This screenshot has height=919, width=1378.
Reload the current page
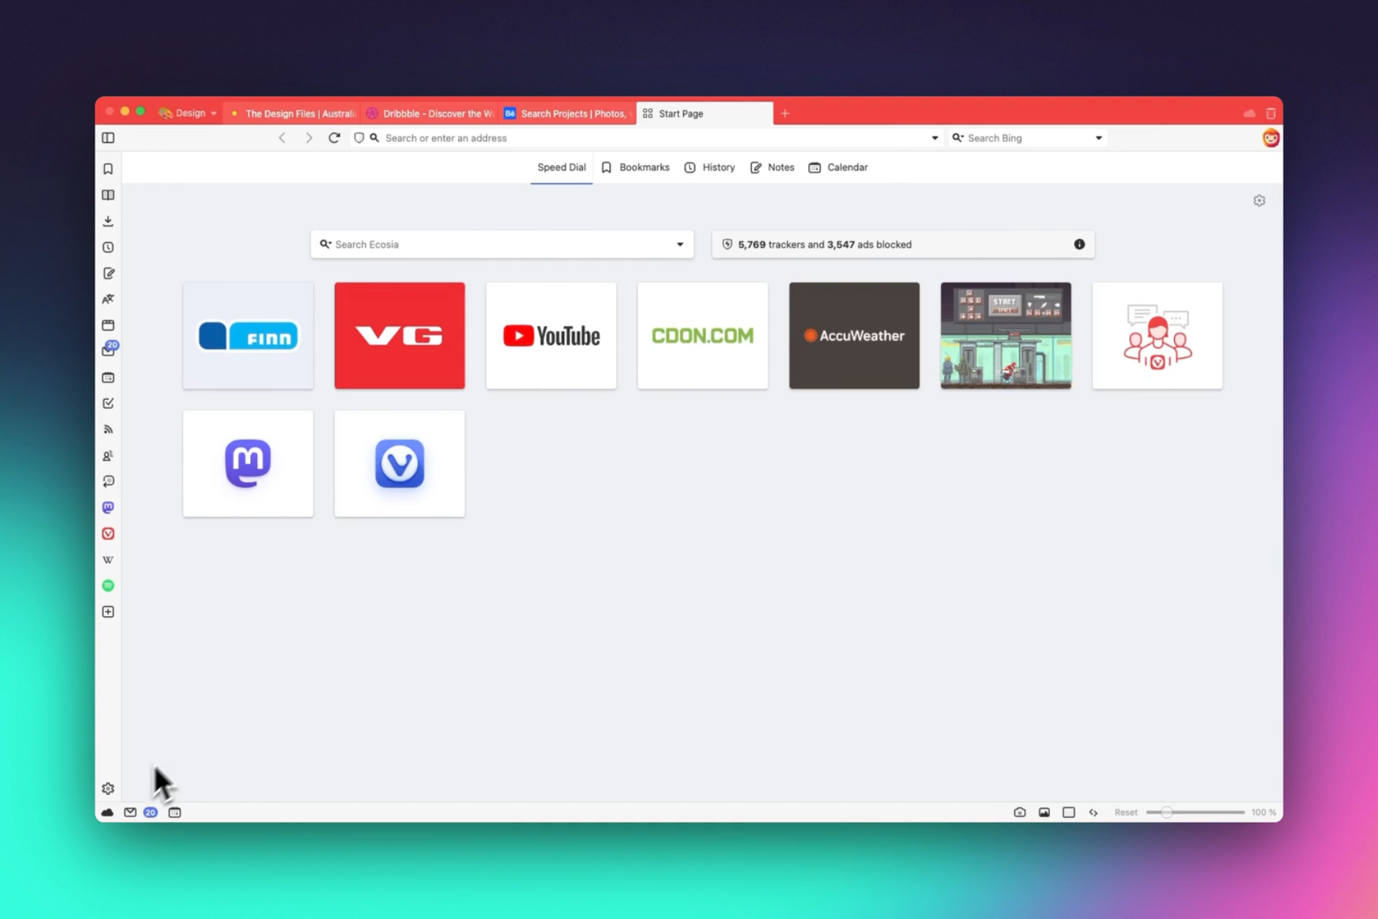334,138
